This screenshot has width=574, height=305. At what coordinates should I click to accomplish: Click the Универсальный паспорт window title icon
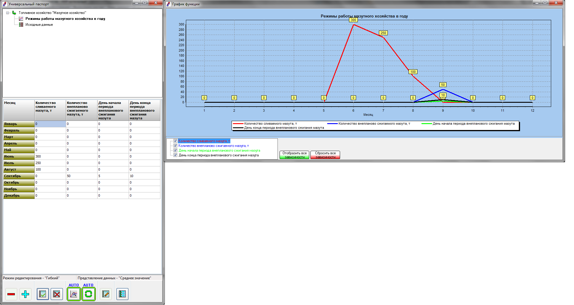coord(5,4)
